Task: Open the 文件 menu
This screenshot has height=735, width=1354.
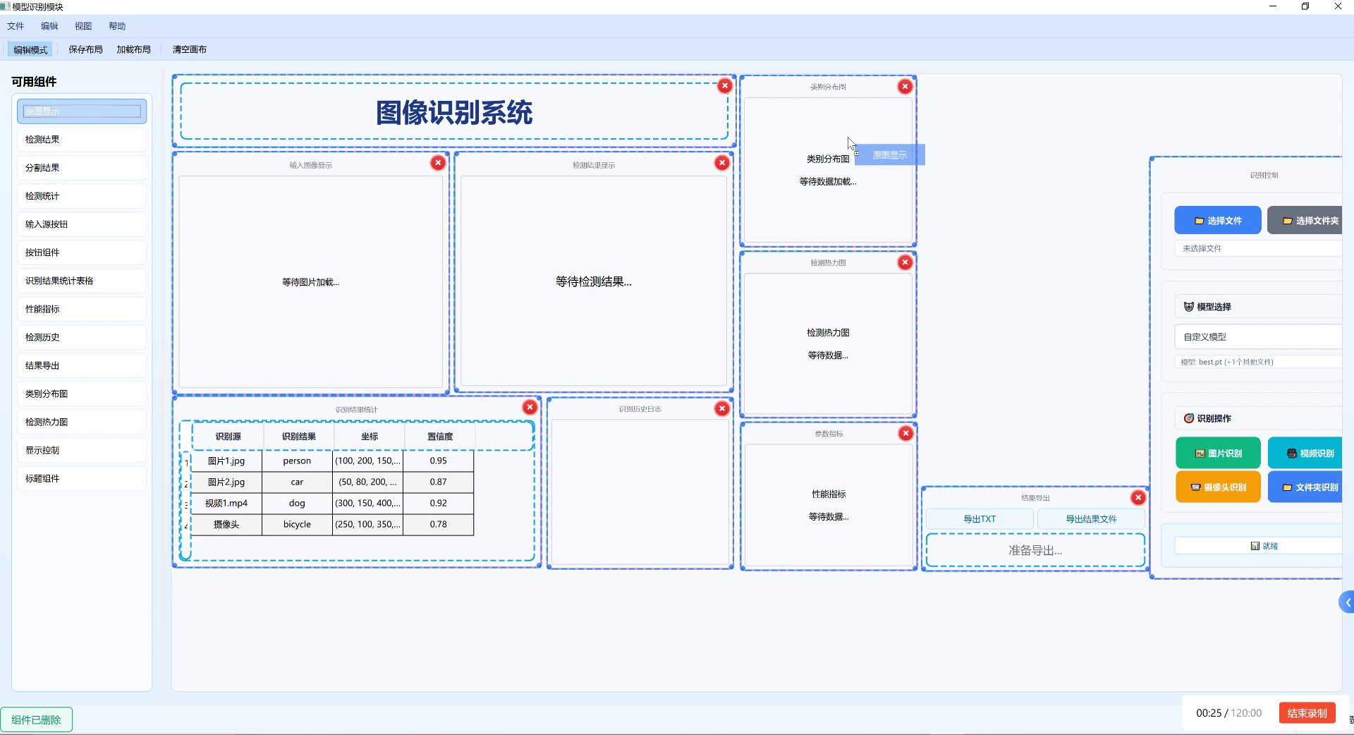Action: (16, 26)
